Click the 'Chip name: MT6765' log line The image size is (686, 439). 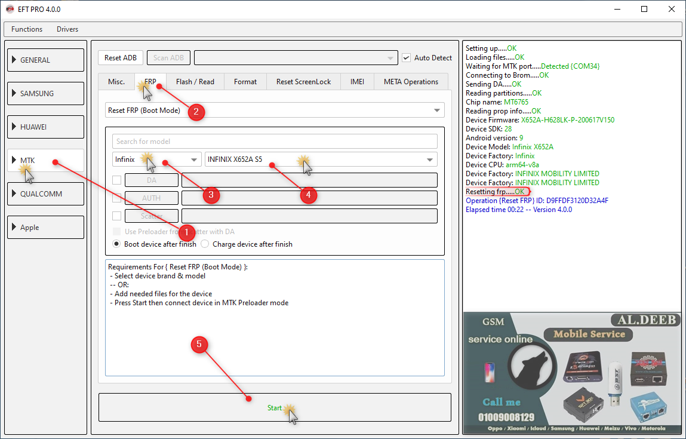coord(497,102)
